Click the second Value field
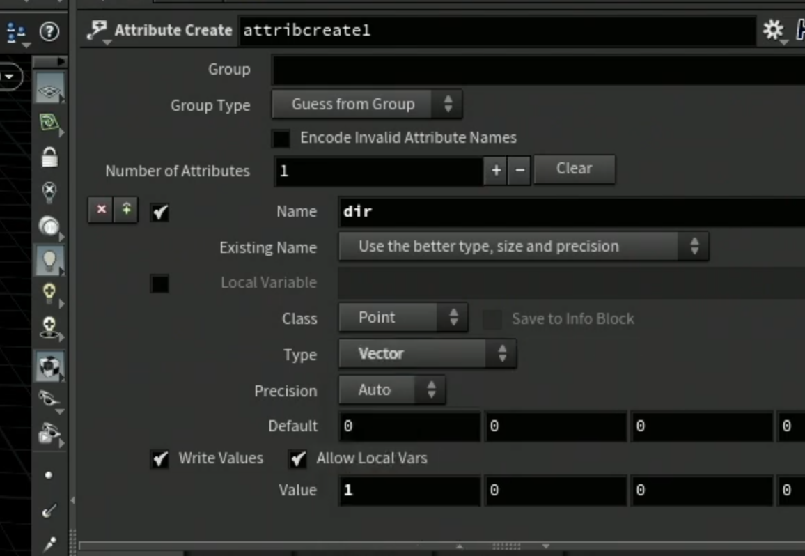805x556 pixels. (x=556, y=491)
